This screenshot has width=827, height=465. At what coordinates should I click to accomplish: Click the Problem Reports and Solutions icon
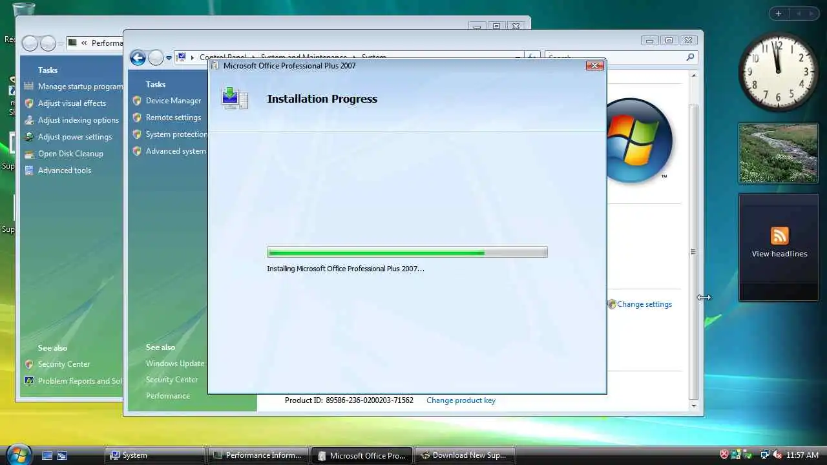(x=28, y=381)
